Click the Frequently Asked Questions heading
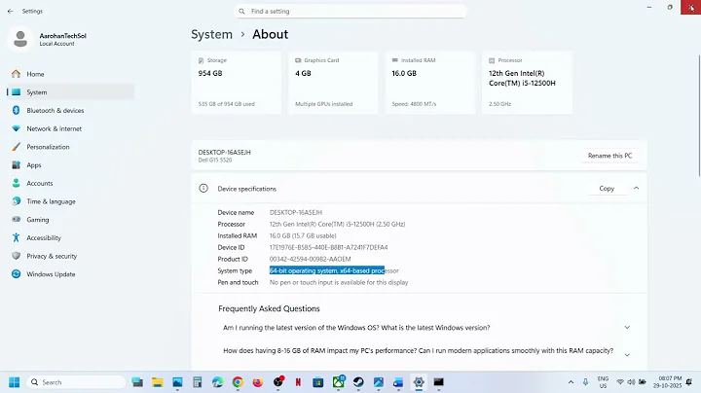Image resolution: width=701 pixels, height=393 pixels. pyautogui.click(x=269, y=308)
